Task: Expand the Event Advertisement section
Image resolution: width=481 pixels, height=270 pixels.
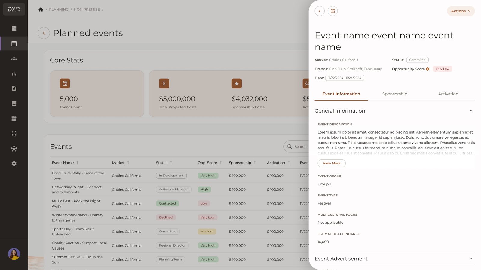Action: [x=471, y=259]
